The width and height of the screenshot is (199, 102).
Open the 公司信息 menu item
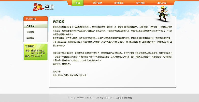point(97,3)
